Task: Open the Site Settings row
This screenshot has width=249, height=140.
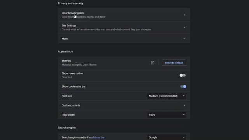Action: 124,28
